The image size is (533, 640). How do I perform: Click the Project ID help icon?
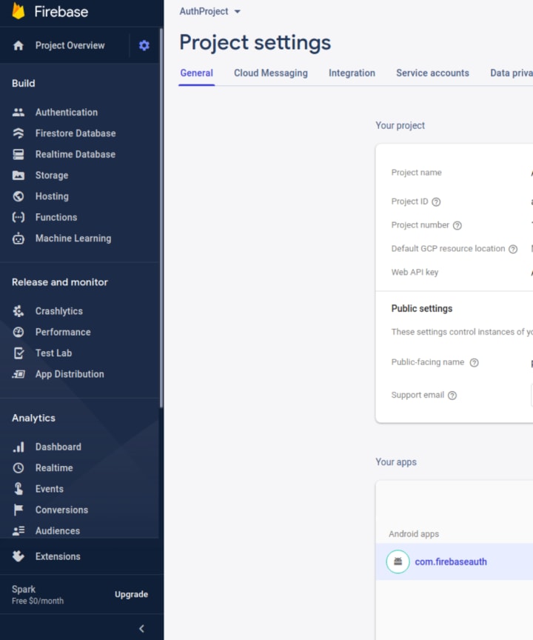(436, 201)
